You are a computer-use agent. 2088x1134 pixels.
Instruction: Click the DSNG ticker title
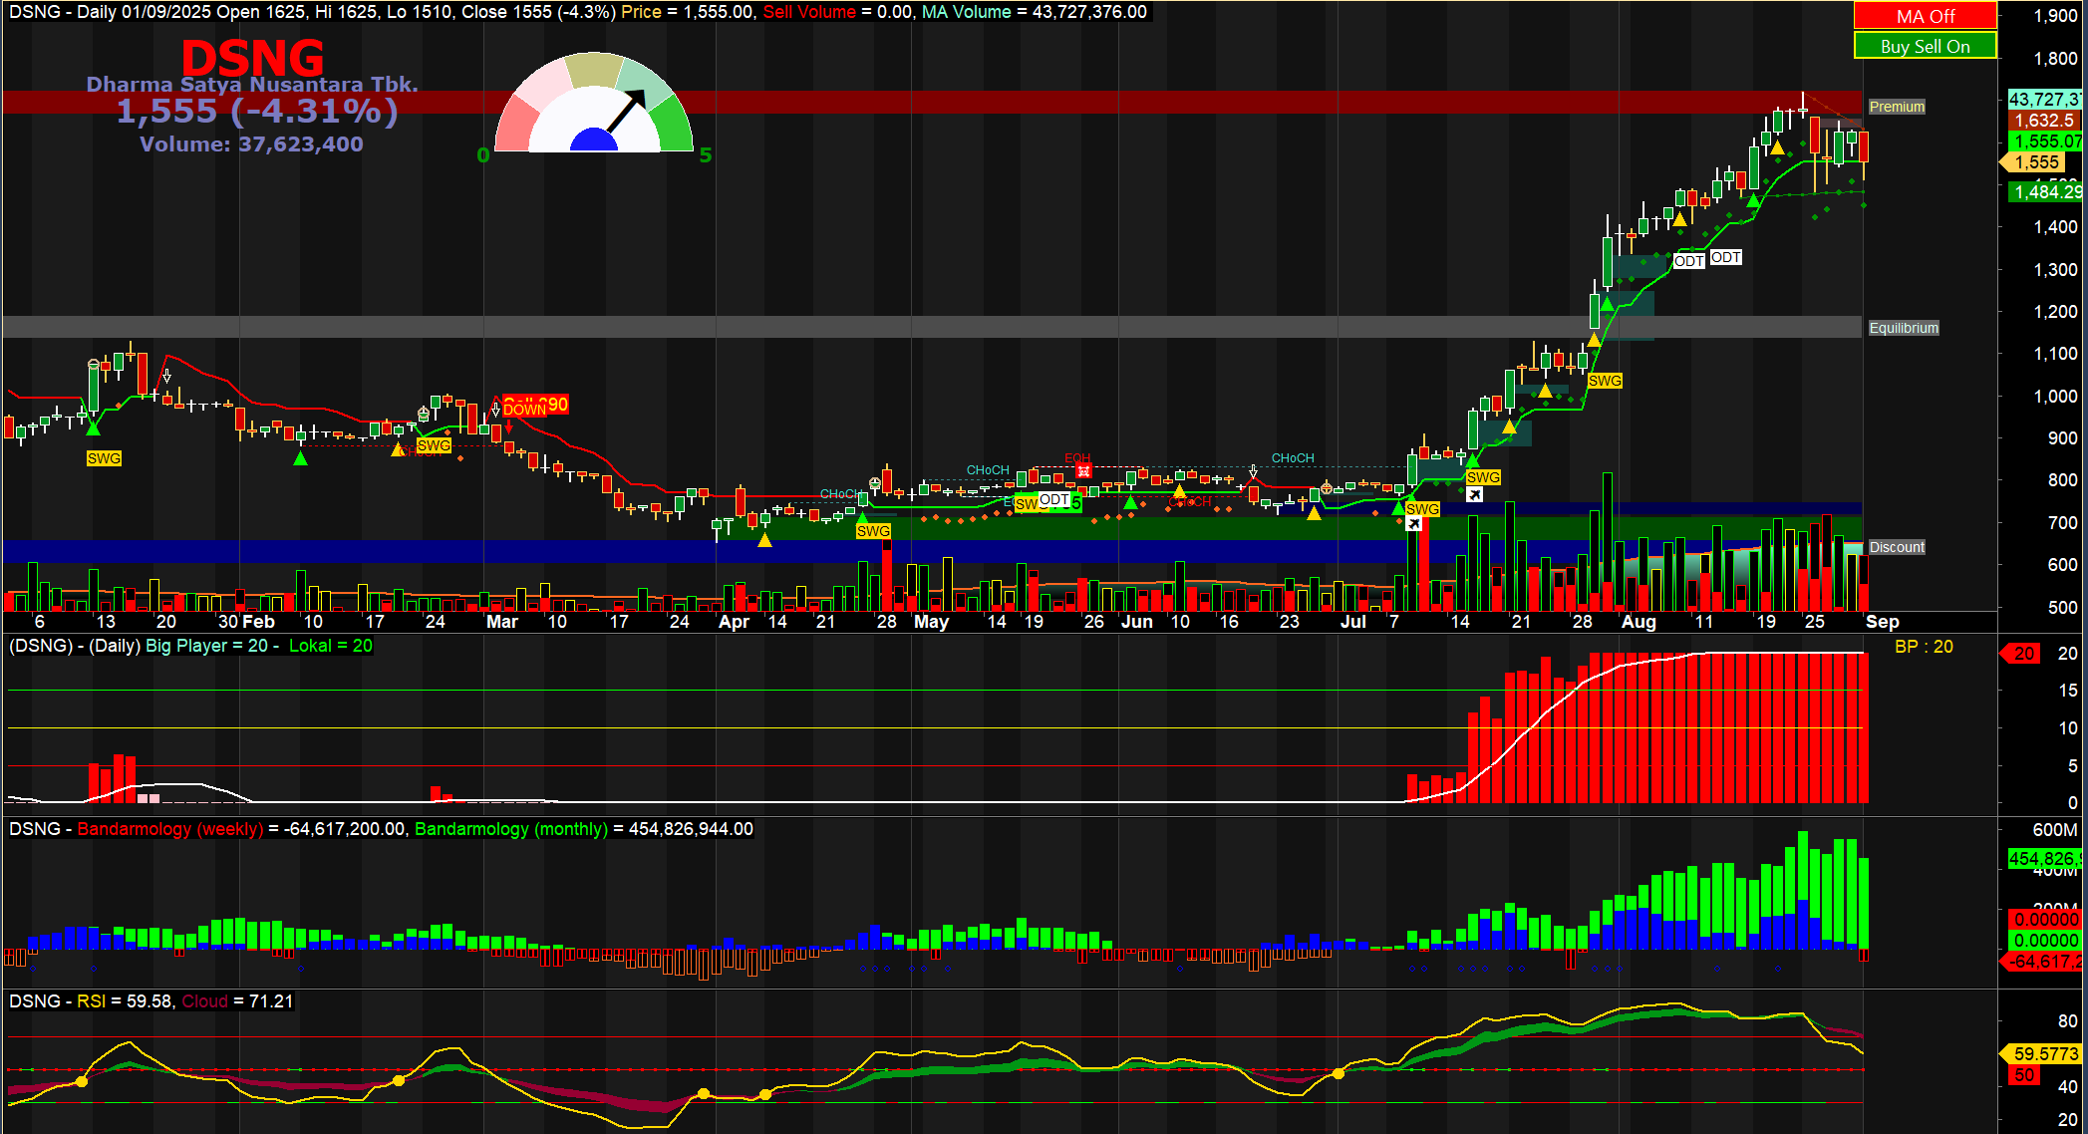(x=252, y=58)
